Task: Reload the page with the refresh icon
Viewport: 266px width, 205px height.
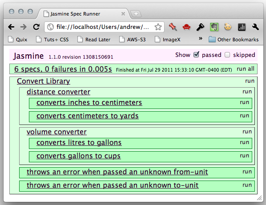Action: 36,27
